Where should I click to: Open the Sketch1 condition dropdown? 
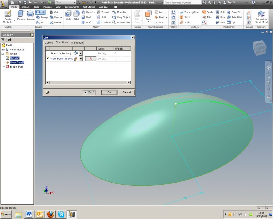tap(81, 53)
